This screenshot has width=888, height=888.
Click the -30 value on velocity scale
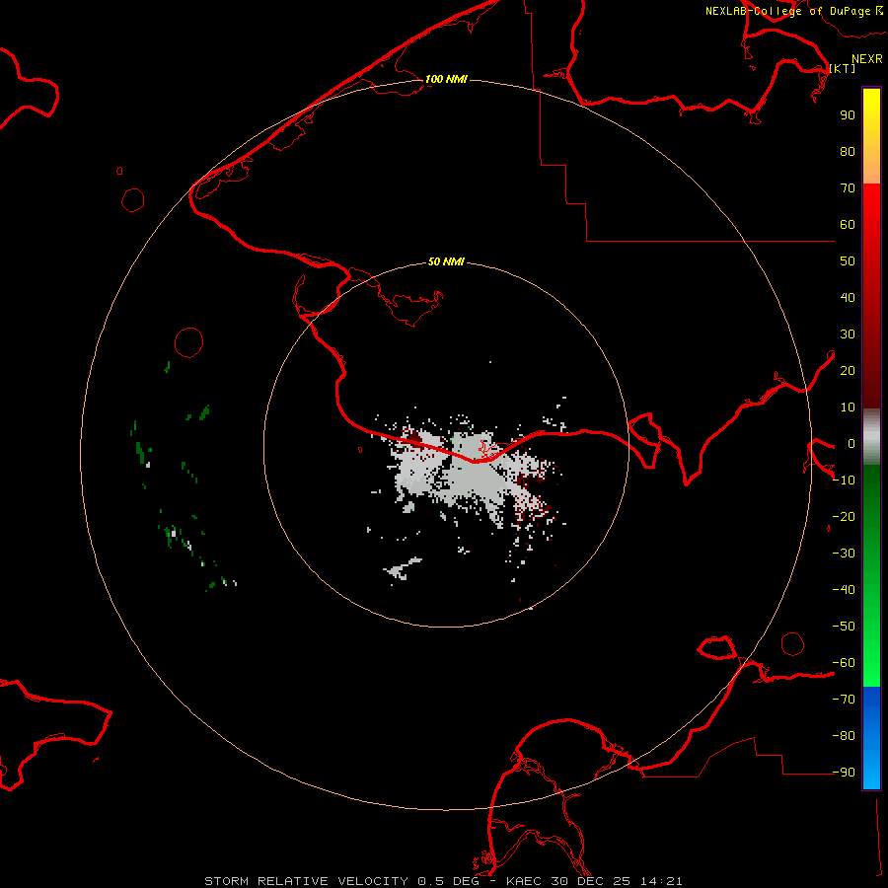pyautogui.click(x=844, y=554)
